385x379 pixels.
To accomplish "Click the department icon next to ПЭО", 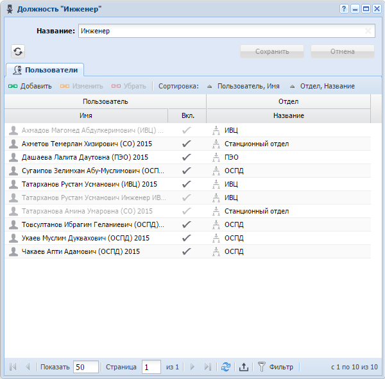I will tap(216, 157).
